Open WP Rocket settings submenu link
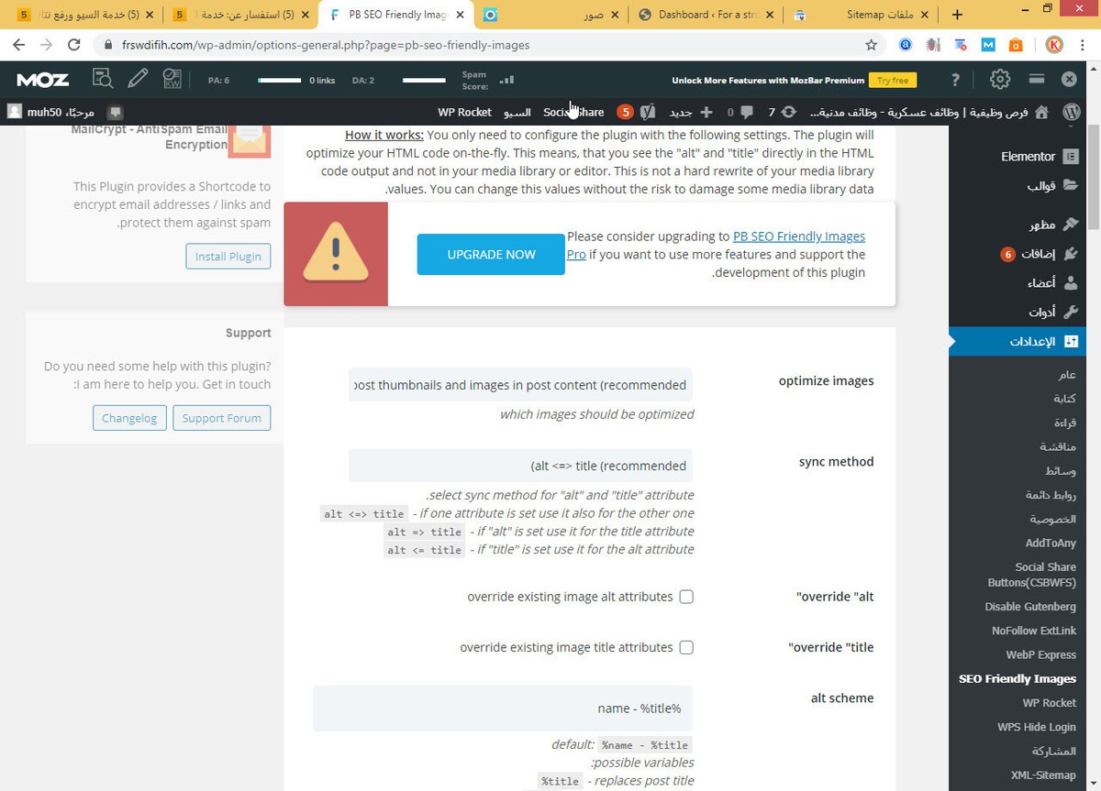Viewport: 1101px width, 791px height. coord(1049,703)
